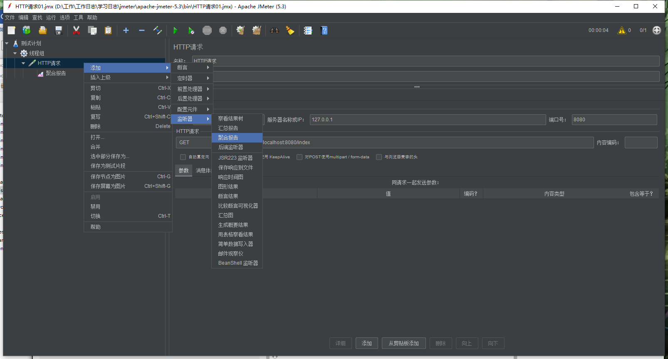Open the GET method dropdown

(x=194, y=143)
